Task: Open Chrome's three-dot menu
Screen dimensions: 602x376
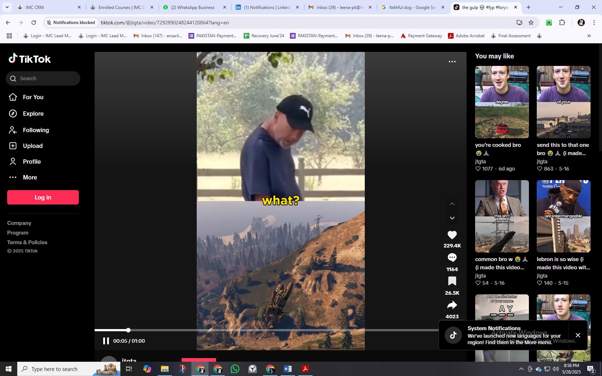Action: 594,23
